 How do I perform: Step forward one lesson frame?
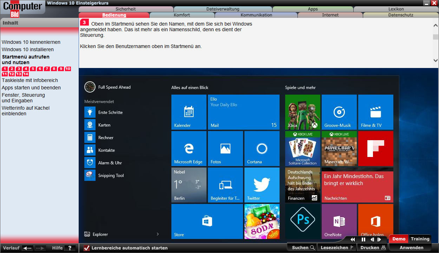(379, 240)
